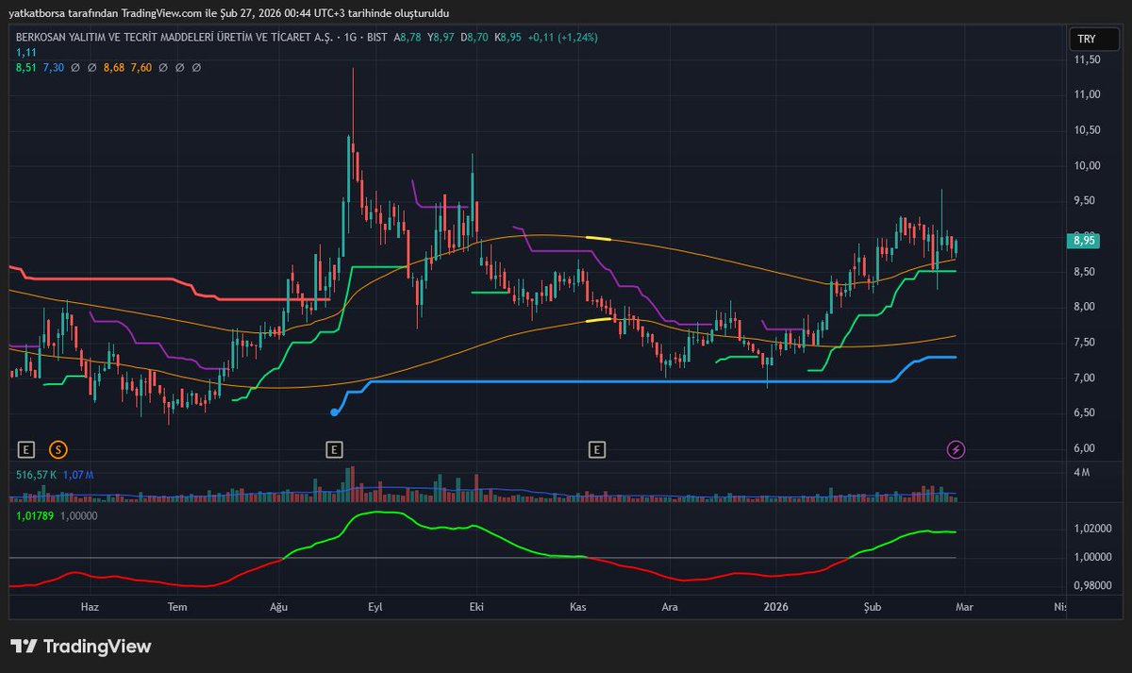
Task: Click the price change +0,11 (+1,24%)
Action: (562, 37)
